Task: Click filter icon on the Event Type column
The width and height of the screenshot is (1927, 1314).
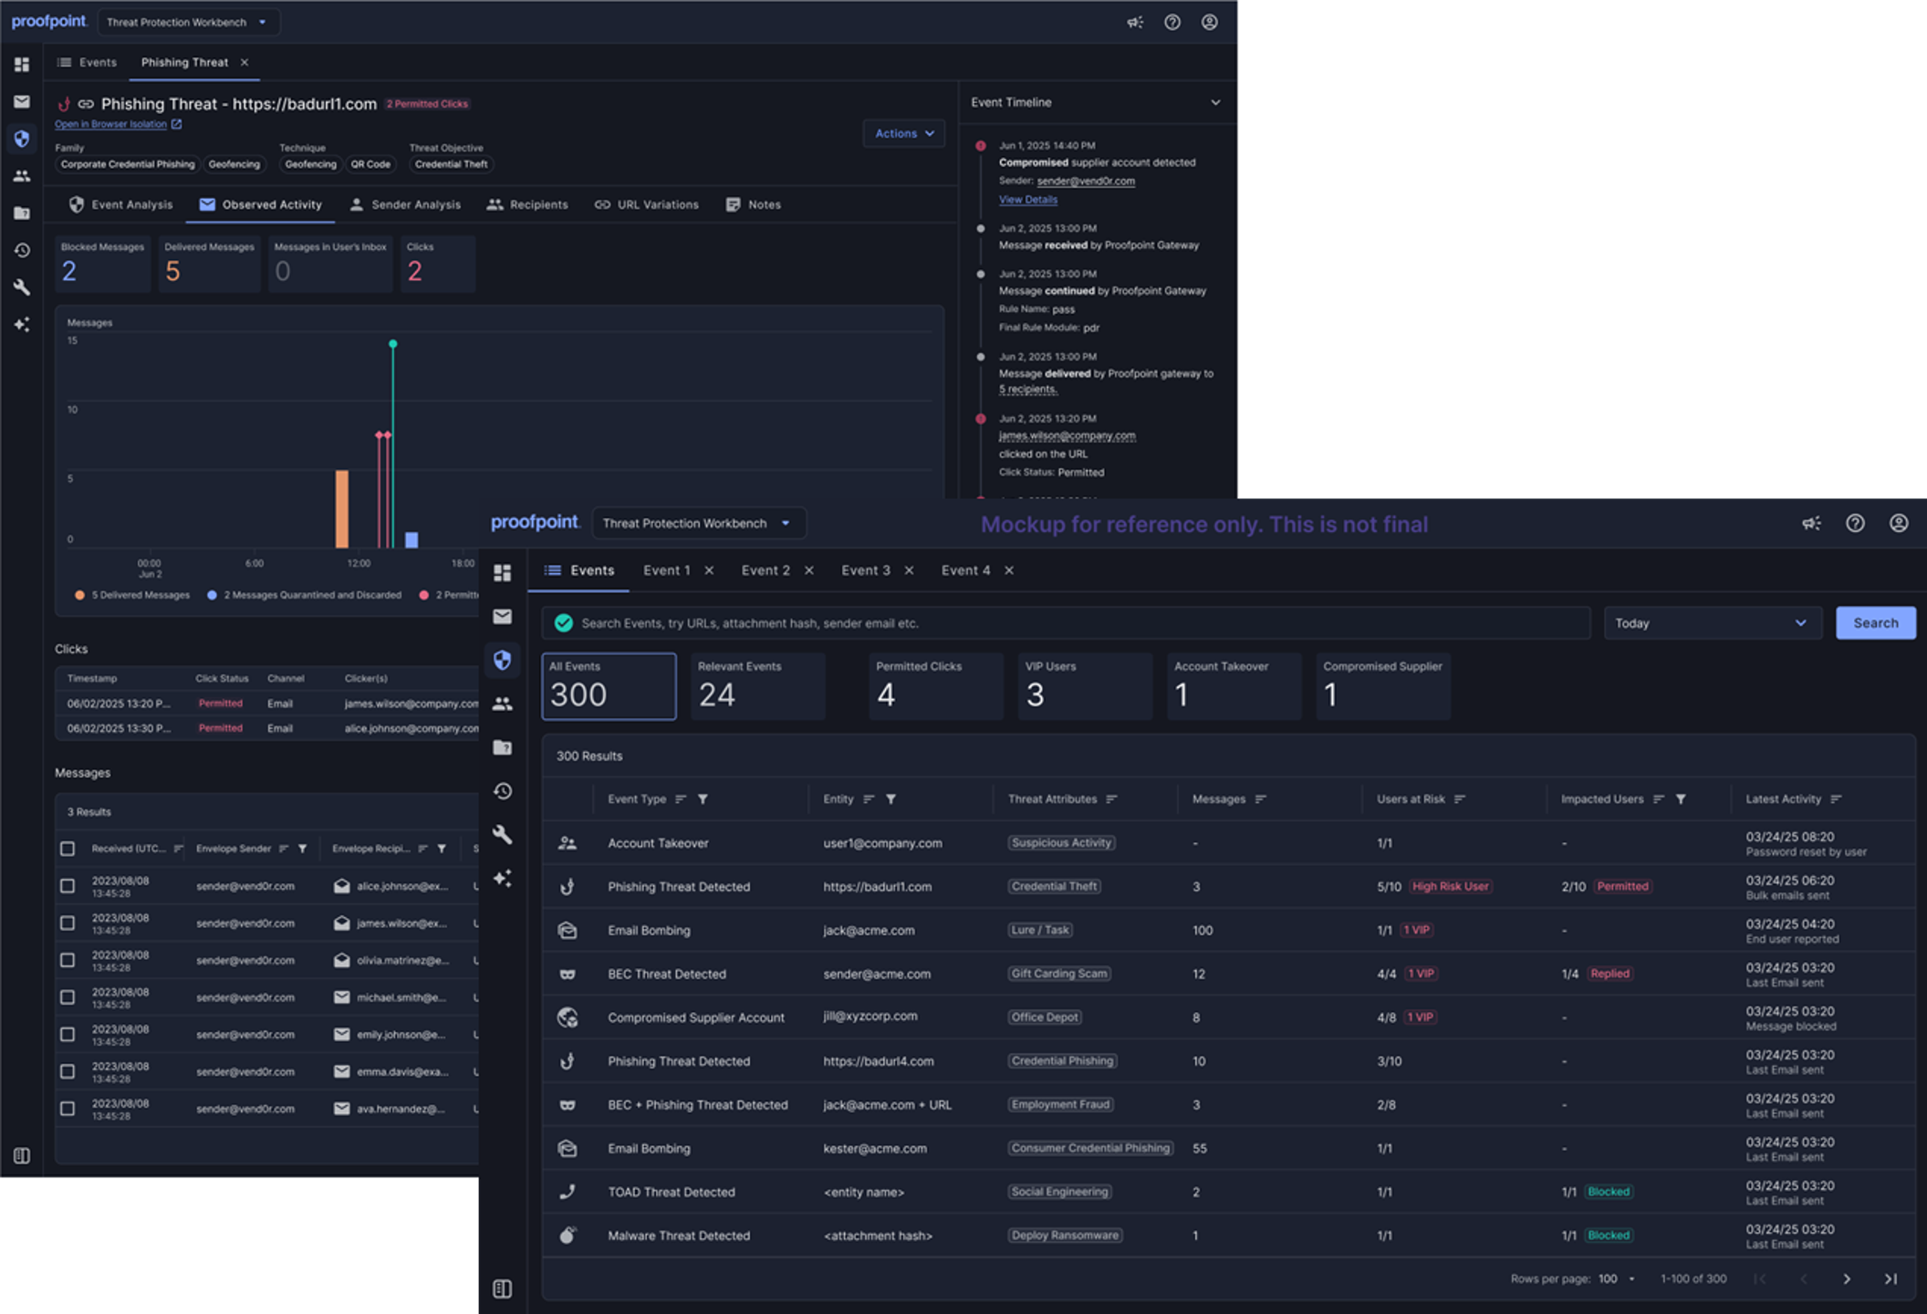Action: coord(703,799)
